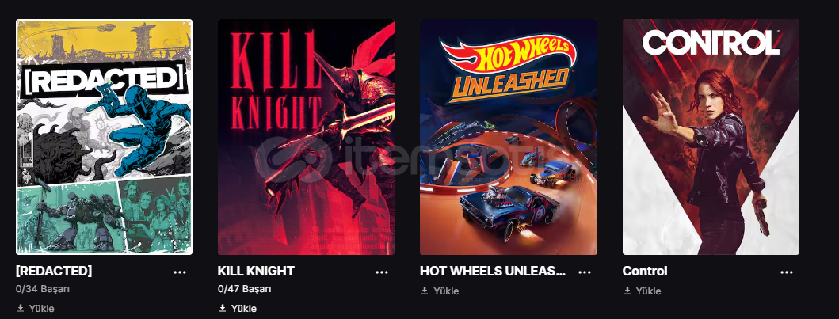
Task: View 0/47 Başarı achievements for KILL KNIGHT
Action: click(x=245, y=289)
